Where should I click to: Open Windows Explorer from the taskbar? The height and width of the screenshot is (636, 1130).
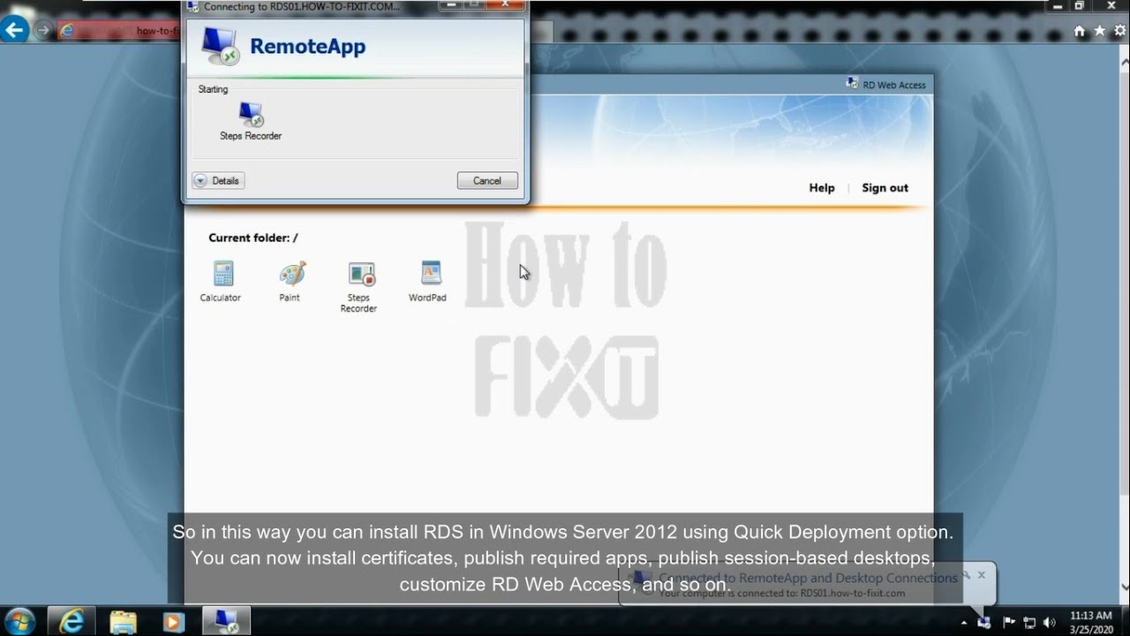pos(123,621)
